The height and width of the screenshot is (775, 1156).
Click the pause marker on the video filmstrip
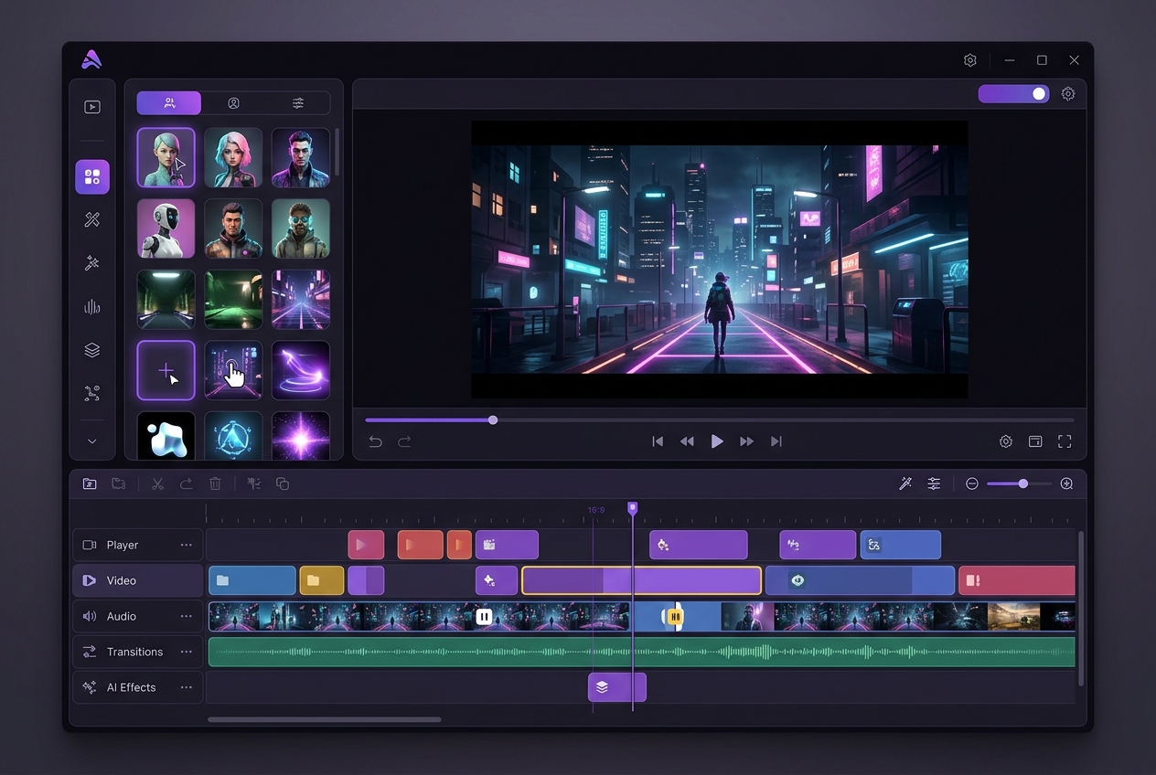484,617
